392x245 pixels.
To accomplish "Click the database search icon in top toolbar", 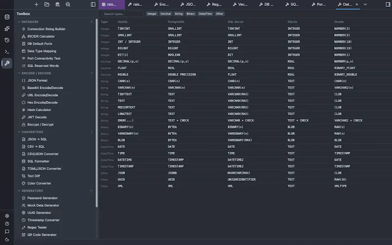I will (57, 4).
